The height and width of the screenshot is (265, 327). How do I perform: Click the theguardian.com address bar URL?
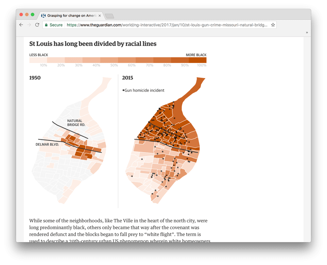pyautogui.click(x=167, y=25)
